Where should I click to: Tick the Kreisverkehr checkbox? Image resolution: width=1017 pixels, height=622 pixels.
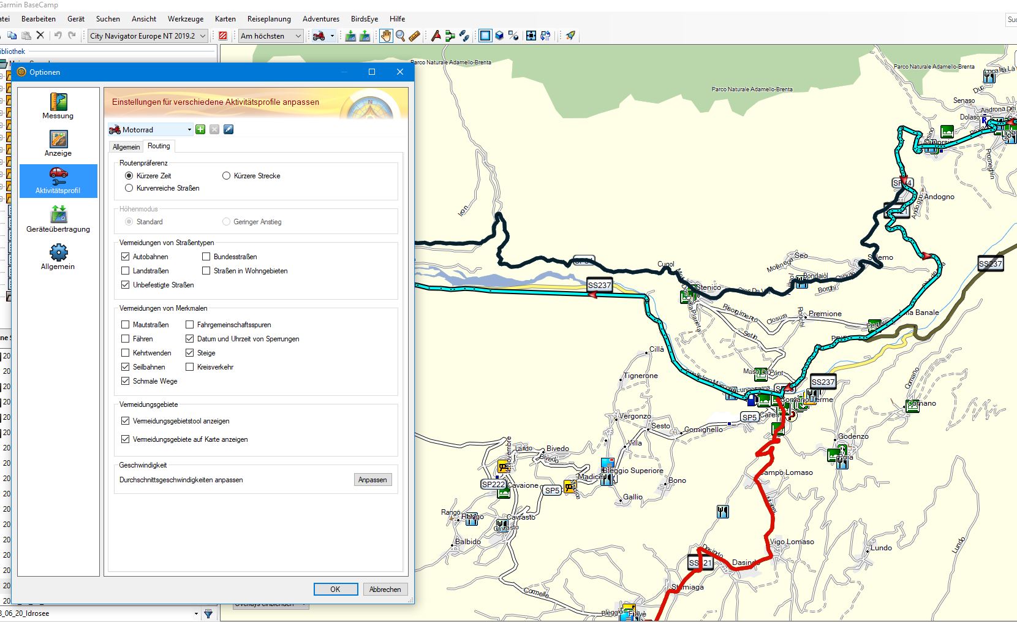pos(190,367)
